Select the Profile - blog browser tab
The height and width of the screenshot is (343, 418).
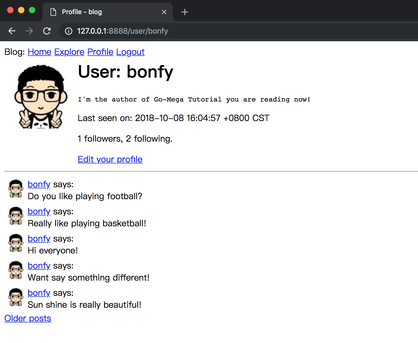coord(103,12)
